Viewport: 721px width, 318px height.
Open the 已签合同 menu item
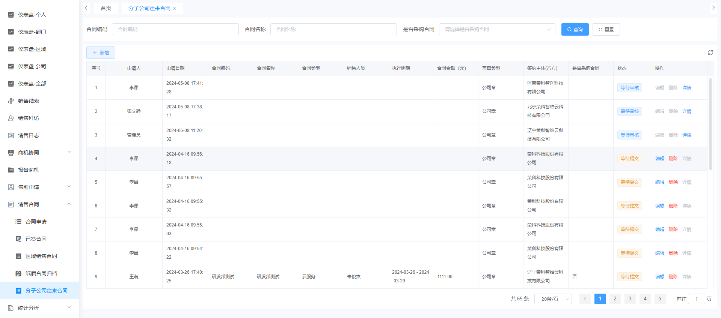pos(36,239)
